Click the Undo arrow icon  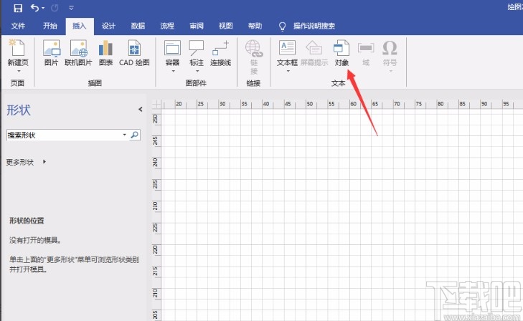click(x=34, y=7)
